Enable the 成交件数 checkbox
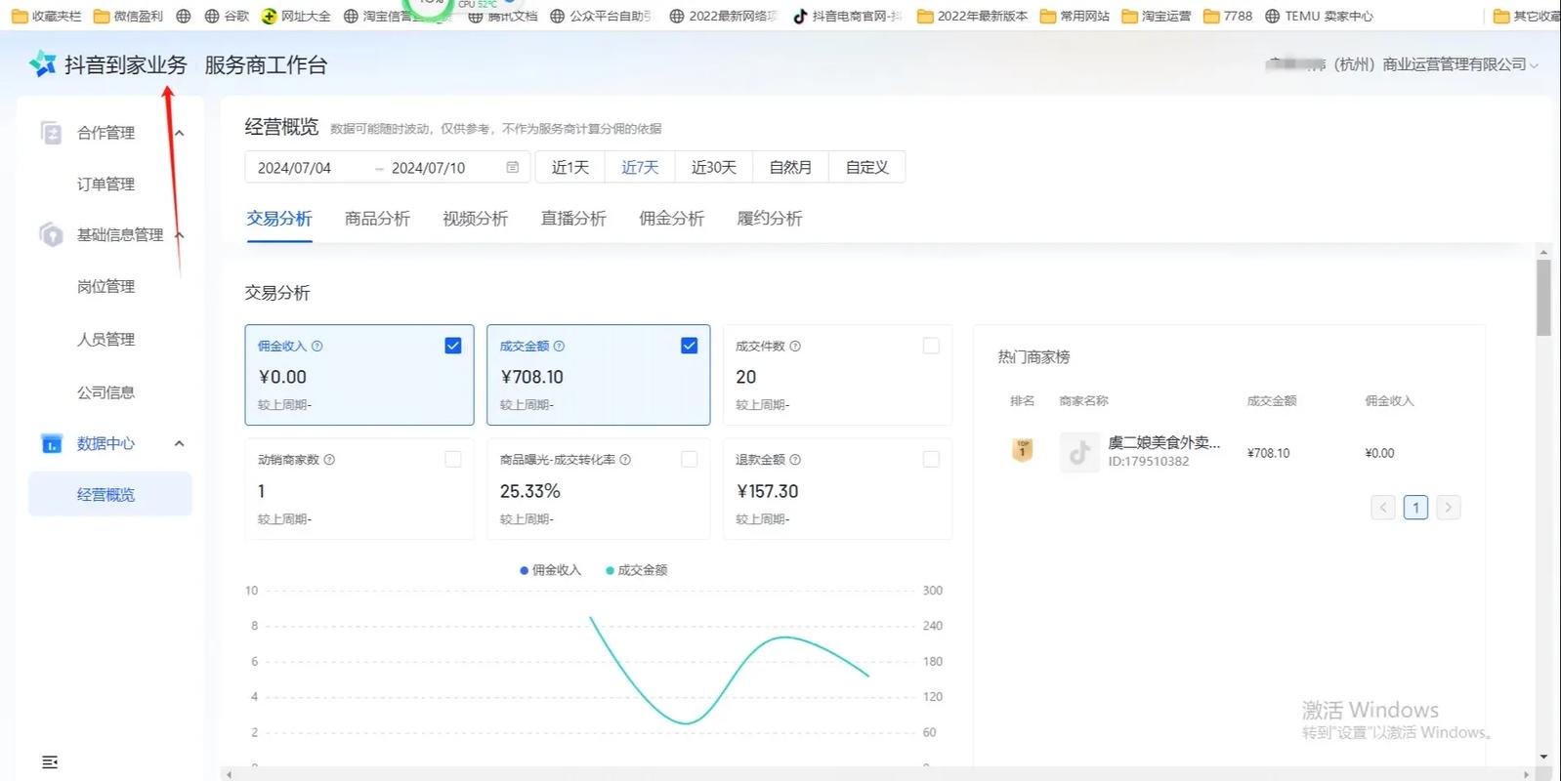 931,346
